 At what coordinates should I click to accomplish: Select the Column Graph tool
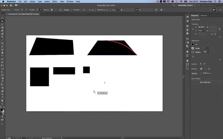point(2,91)
